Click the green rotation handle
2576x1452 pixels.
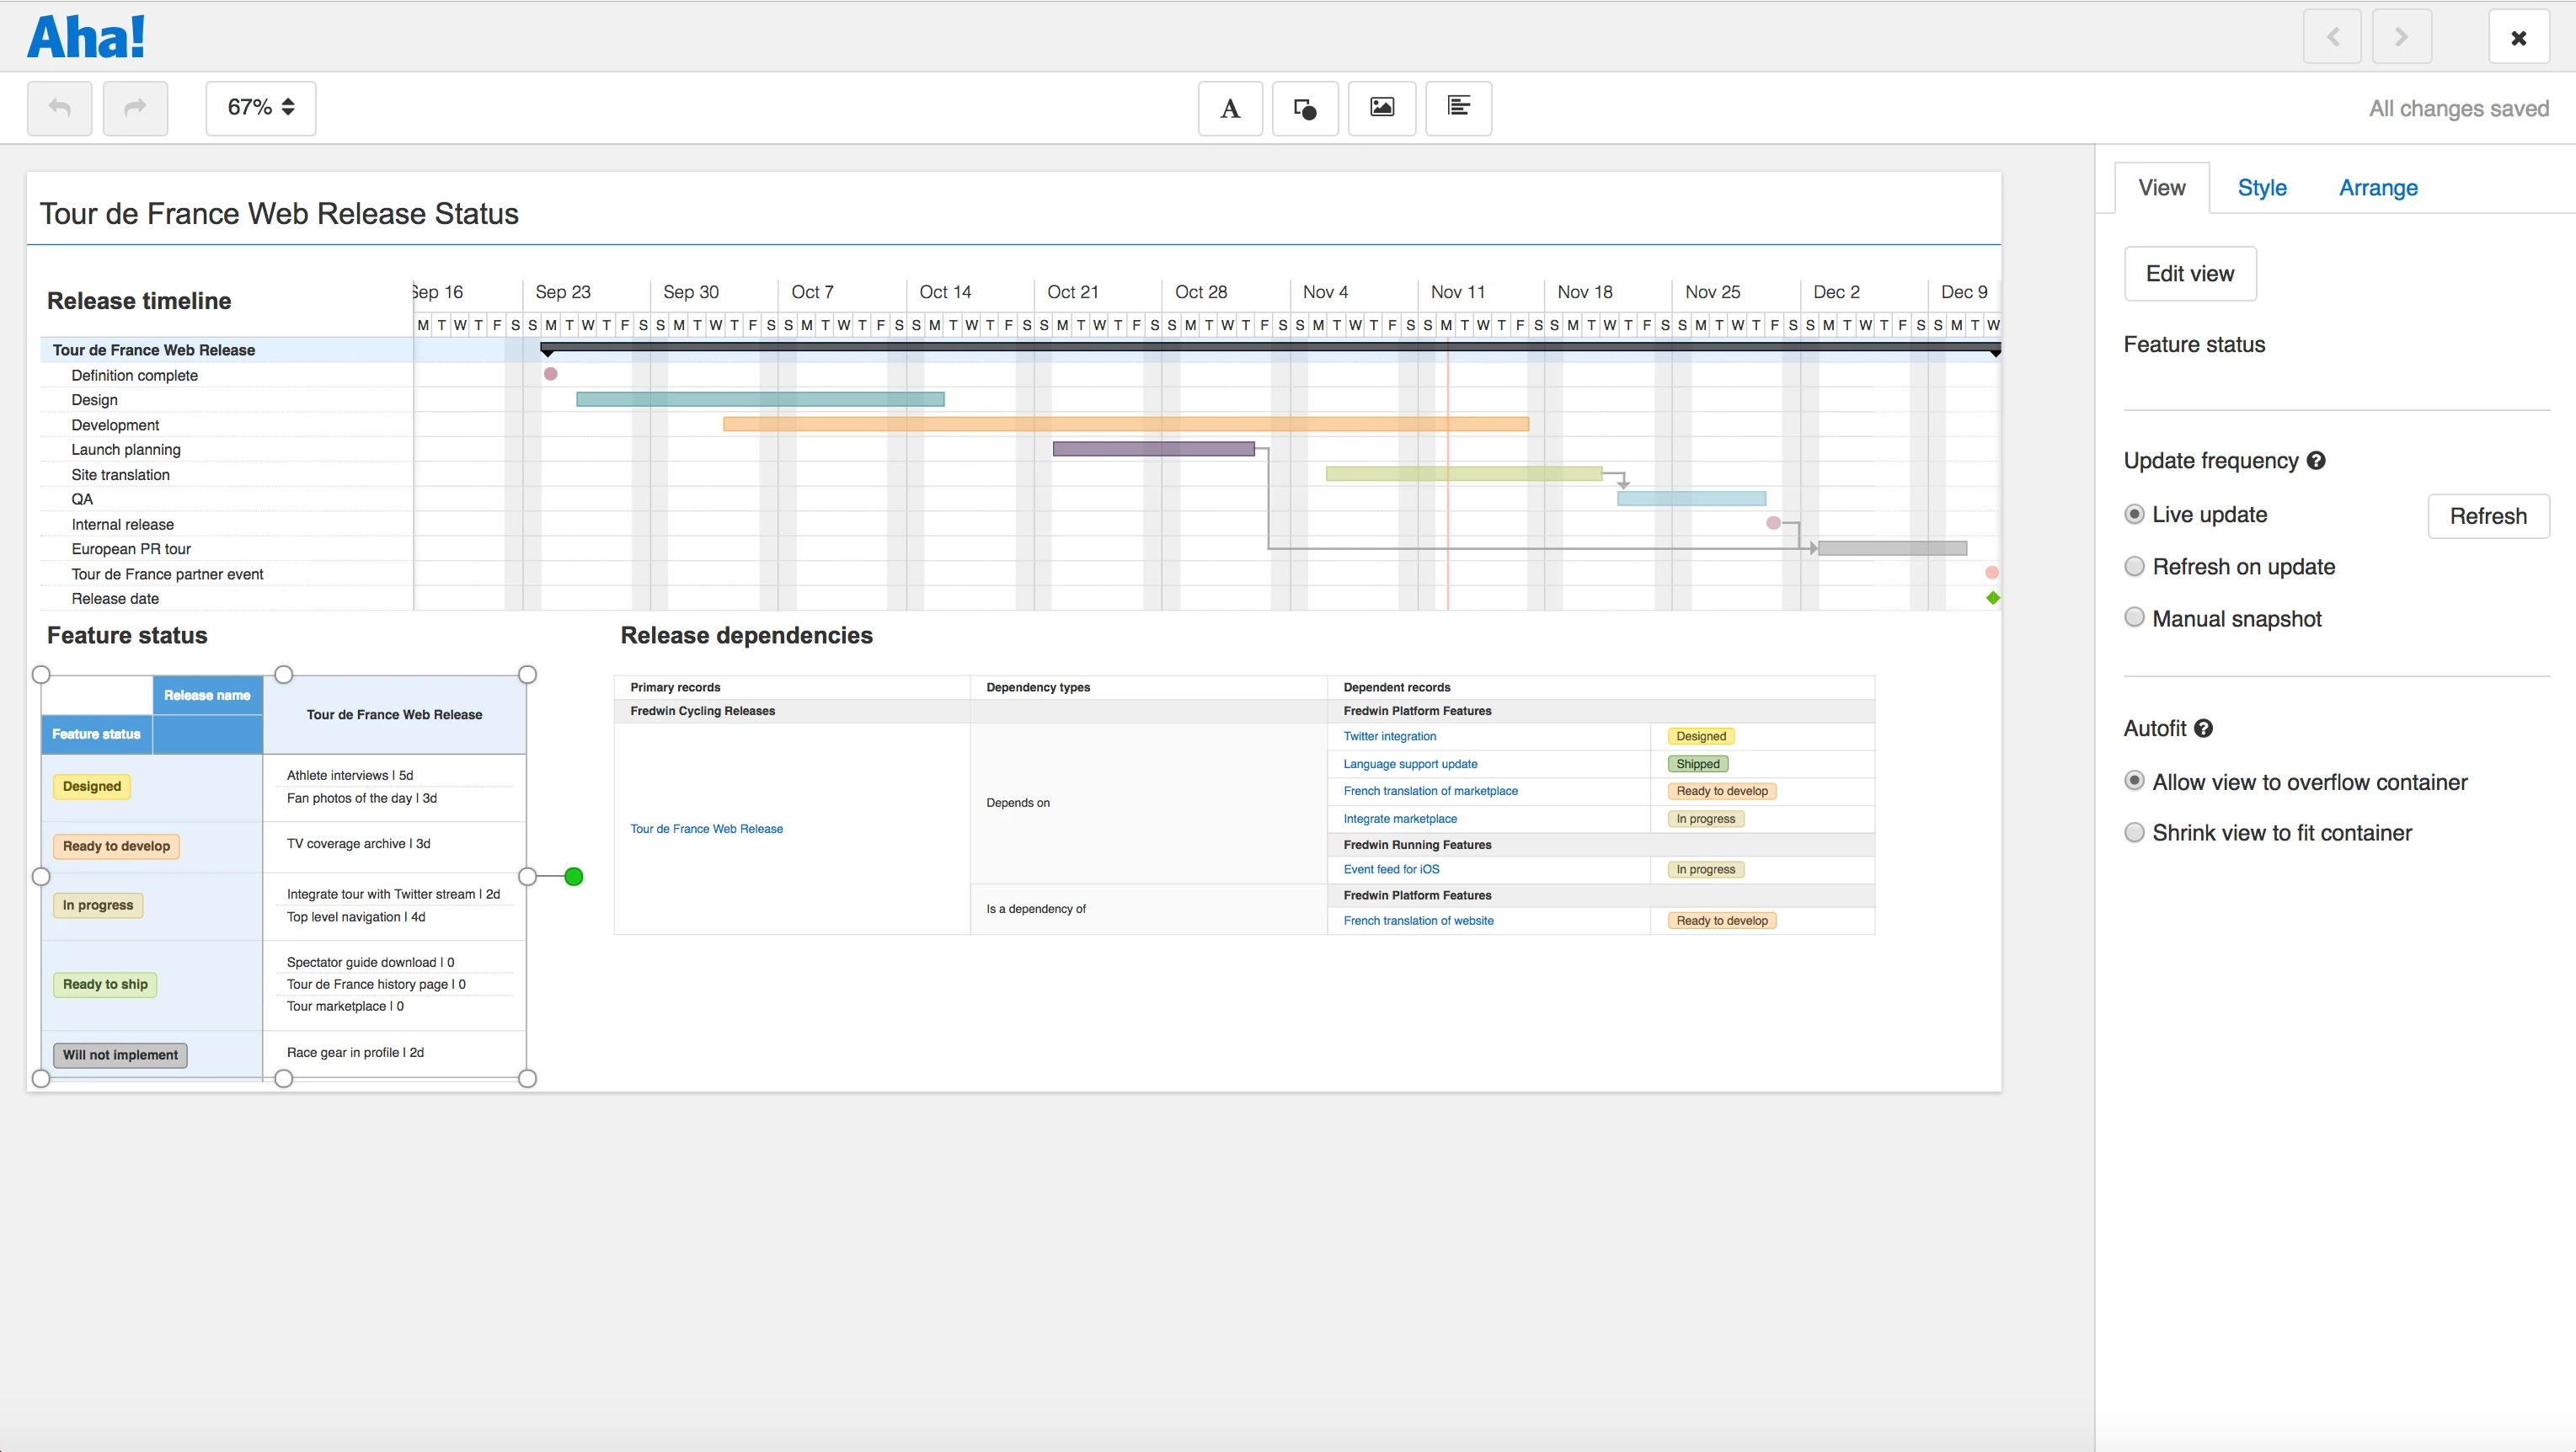pyautogui.click(x=574, y=877)
